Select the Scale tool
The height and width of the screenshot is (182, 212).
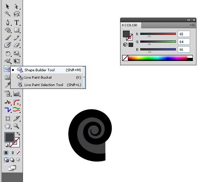click(17, 54)
